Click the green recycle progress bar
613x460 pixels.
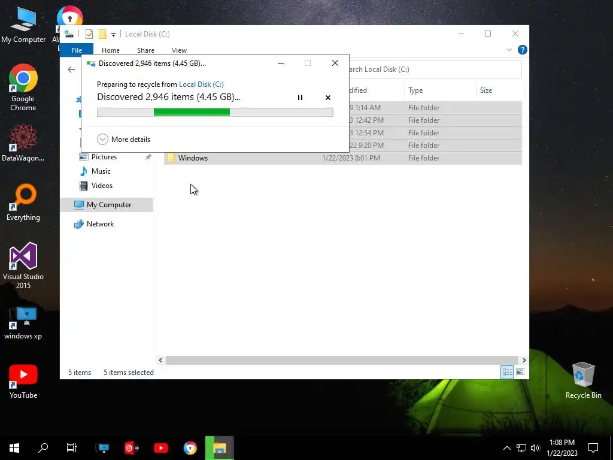pos(215,112)
